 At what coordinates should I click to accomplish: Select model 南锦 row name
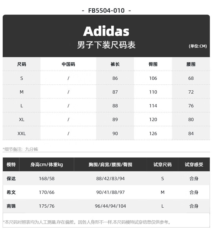click(x=11, y=206)
